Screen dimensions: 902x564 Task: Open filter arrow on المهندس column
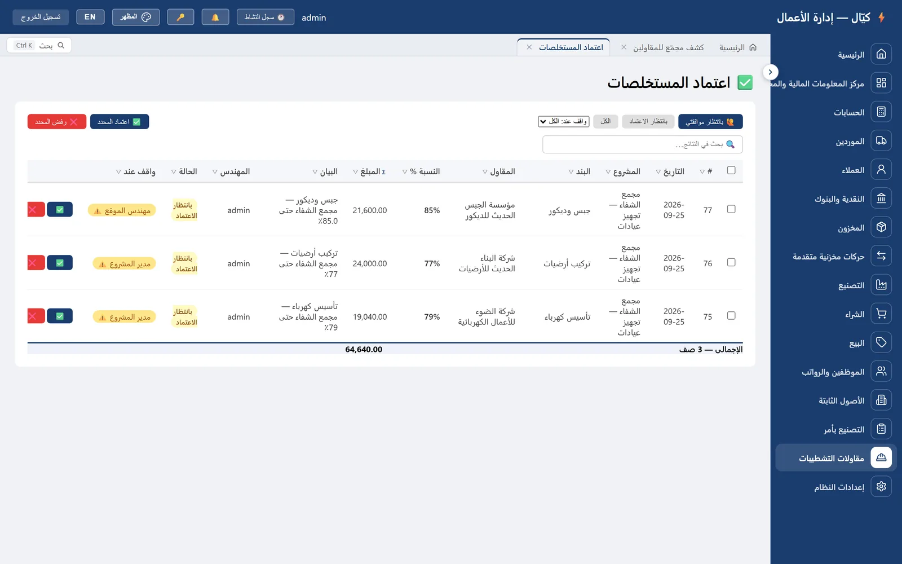click(x=215, y=171)
